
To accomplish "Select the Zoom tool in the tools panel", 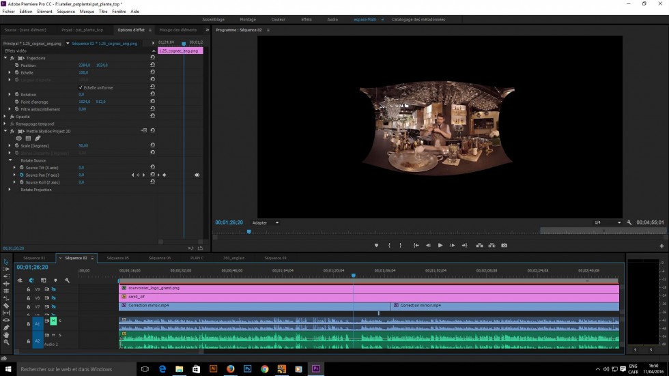I will [x=6, y=343].
